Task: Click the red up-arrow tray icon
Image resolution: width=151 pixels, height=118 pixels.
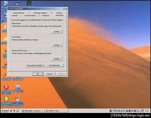Action: tap(132, 111)
